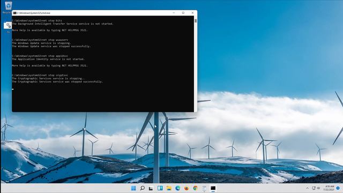Click 'Windows Update service is stopping' line
Image resolution: width=343 pixels, height=193 pixels.
[x=42, y=43]
